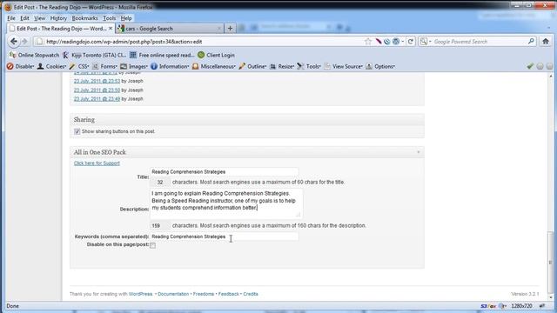Open the Tools developer toolbar menu
557x313 pixels.
click(309, 66)
